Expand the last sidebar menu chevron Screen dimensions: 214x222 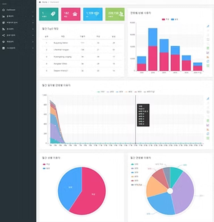33,48
